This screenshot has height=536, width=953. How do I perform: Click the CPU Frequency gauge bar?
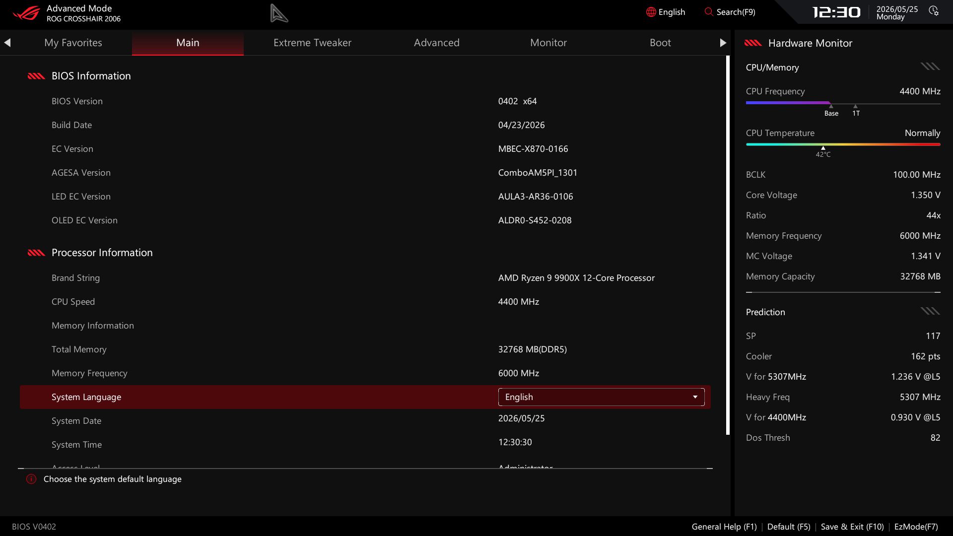[843, 103]
